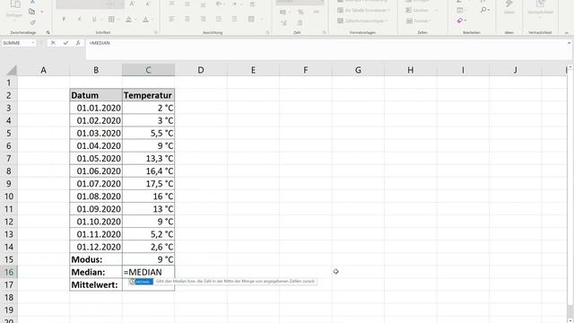Open the fill color dropdown arrow
The image size is (574, 323).
tap(135, 20)
